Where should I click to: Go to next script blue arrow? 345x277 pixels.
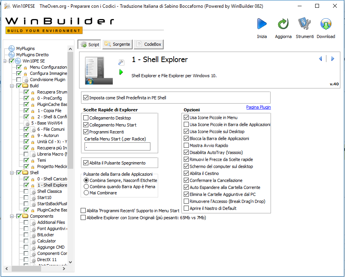333,59
